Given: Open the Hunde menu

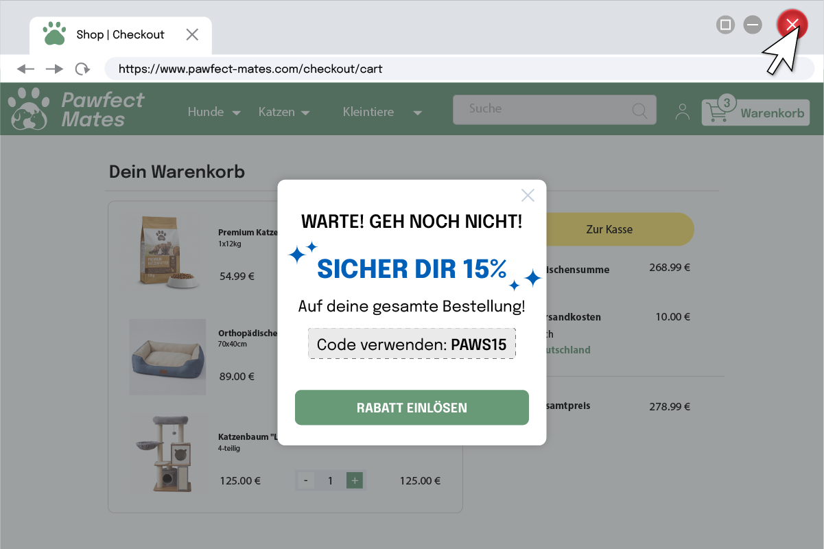Looking at the screenshot, I should coord(206,112).
